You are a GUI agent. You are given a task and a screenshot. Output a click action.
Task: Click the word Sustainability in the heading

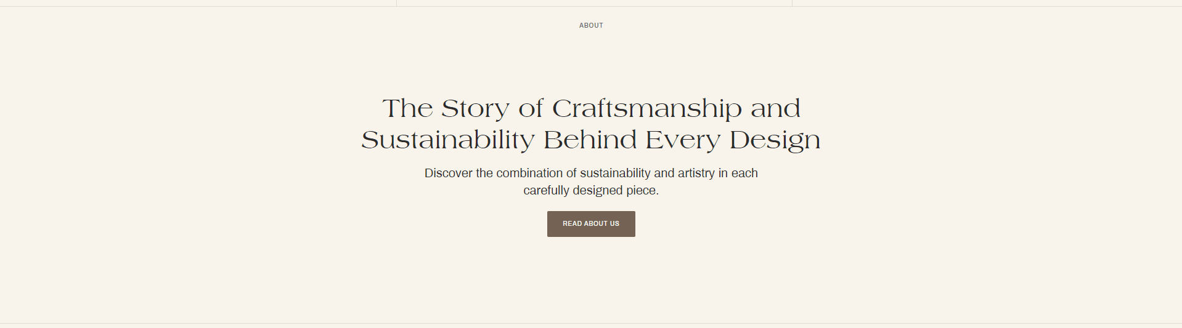[x=447, y=140]
